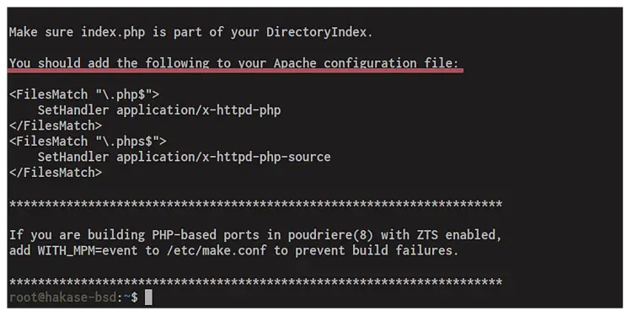This screenshot has height=316, width=632.
Task: Click the first closing FilesMatch tag
Action: [56, 126]
